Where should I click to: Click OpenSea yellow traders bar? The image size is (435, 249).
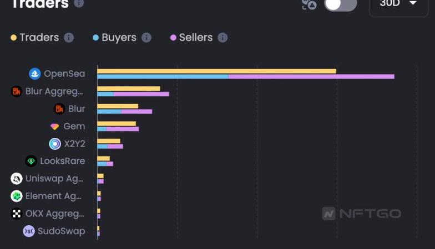(x=216, y=71)
